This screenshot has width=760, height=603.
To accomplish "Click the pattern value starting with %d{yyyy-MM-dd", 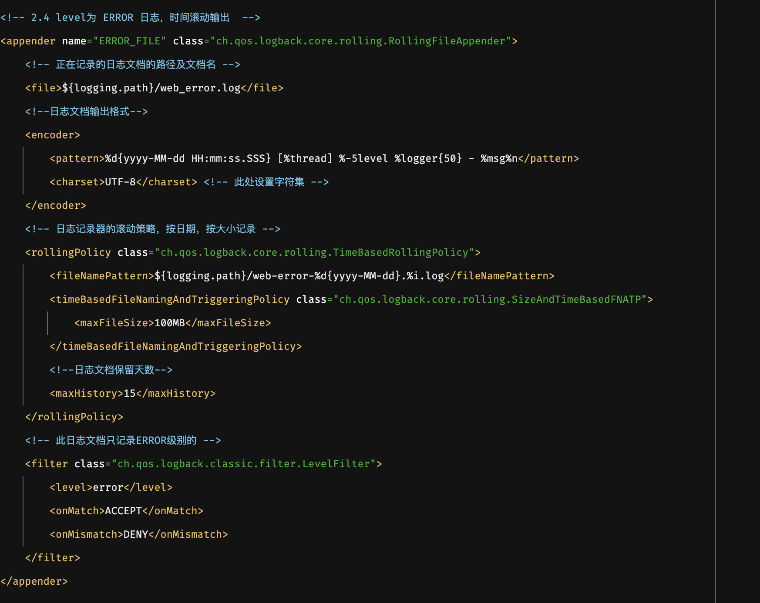I will (x=312, y=158).
